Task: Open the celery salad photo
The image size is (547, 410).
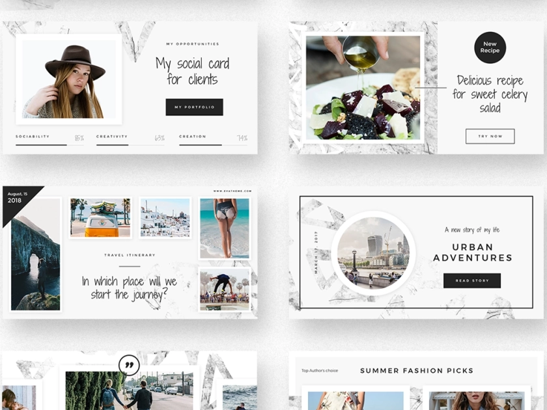Action: pyautogui.click(x=363, y=87)
